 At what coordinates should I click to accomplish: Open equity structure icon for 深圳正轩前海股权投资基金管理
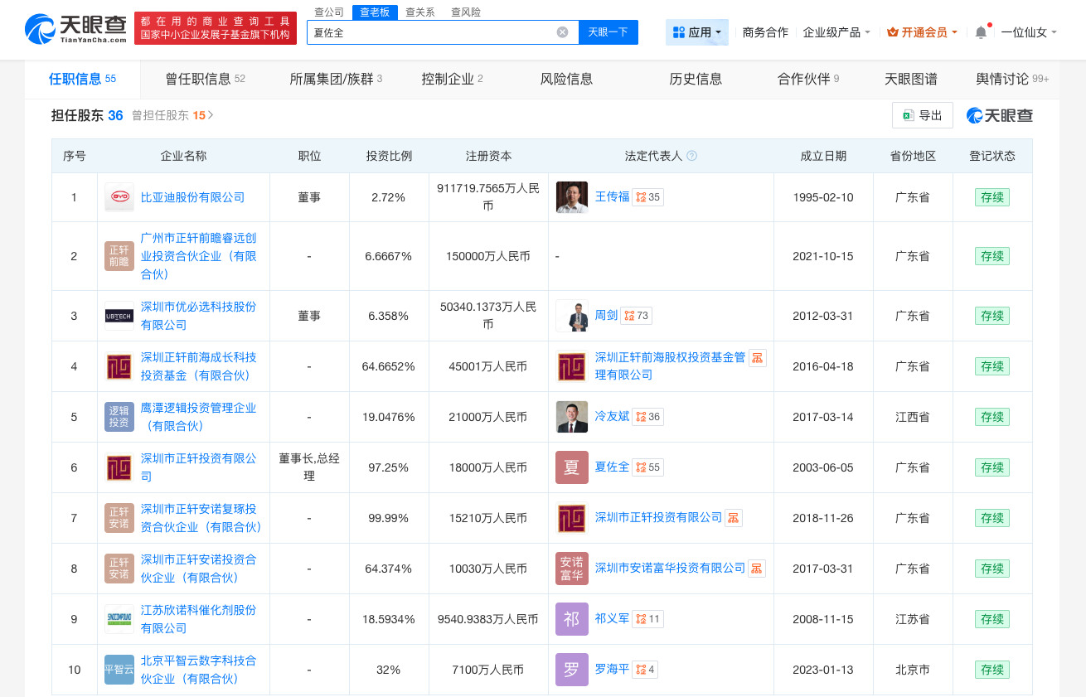[758, 358]
